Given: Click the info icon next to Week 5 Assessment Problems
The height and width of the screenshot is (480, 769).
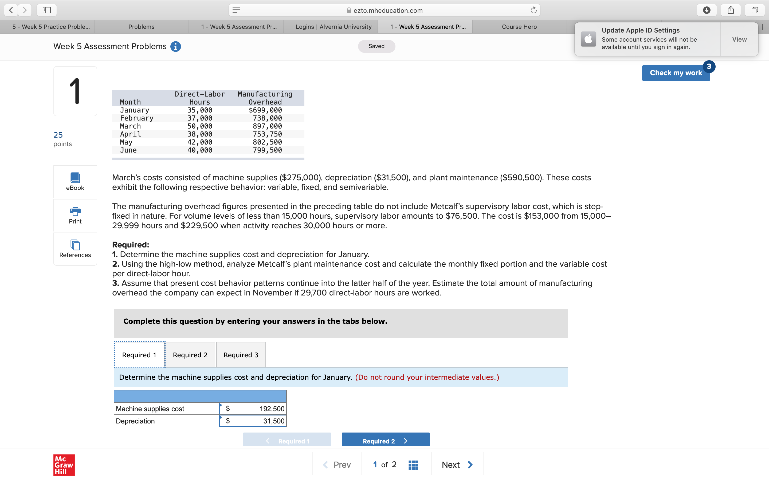Looking at the screenshot, I should (x=175, y=46).
